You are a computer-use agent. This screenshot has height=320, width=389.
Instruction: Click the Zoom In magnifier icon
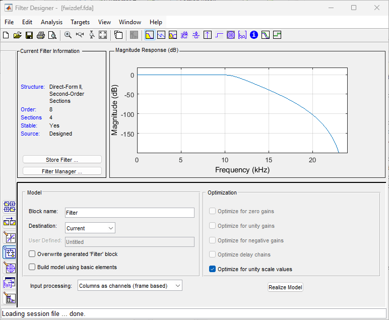coord(68,35)
